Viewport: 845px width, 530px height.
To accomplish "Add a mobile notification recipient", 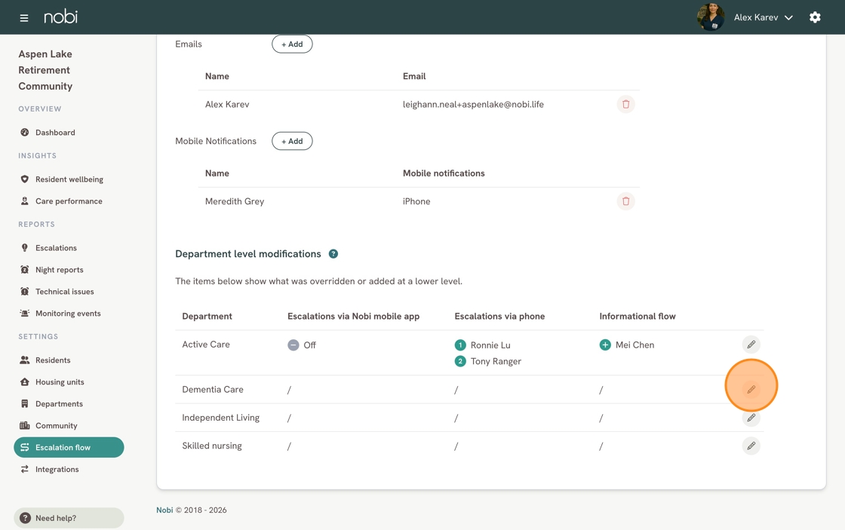I will 292,141.
